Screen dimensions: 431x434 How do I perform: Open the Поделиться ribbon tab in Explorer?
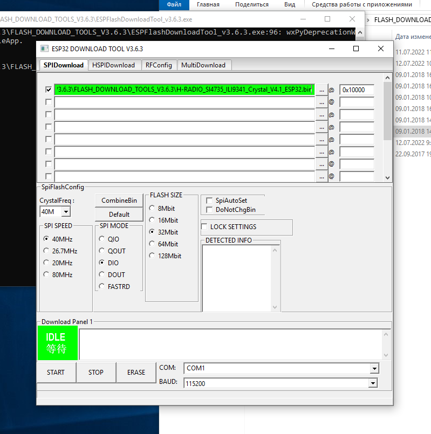(x=252, y=5)
